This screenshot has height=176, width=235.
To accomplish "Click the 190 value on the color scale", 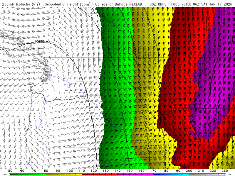I will click(x=177, y=171).
